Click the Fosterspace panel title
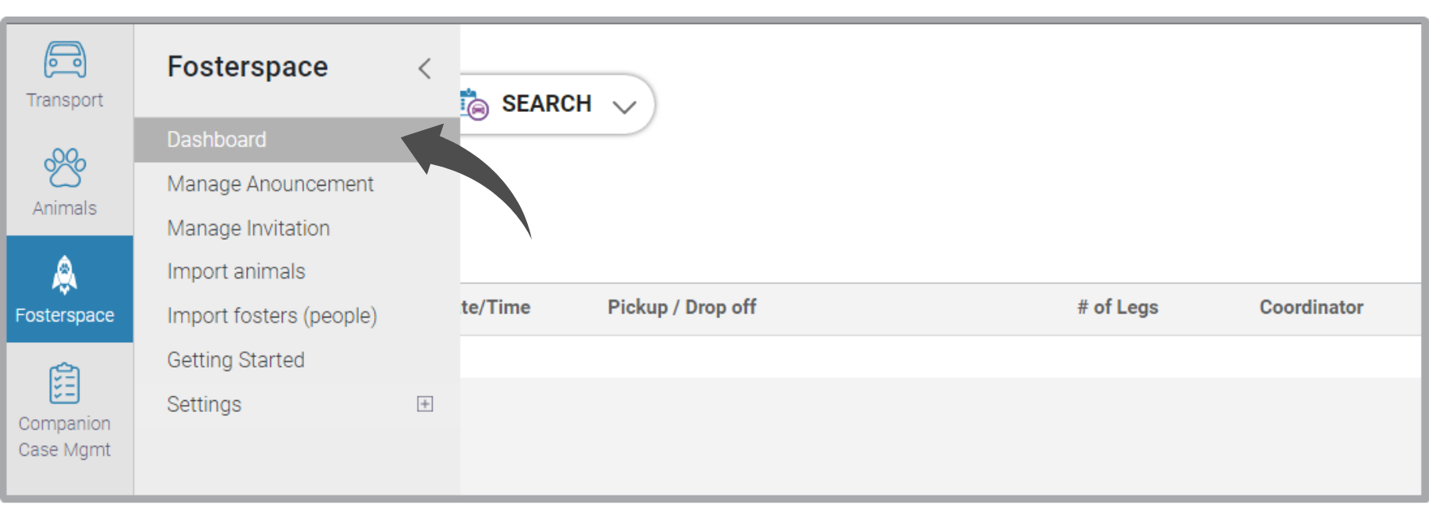The image size is (1429, 516). click(x=248, y=67)
